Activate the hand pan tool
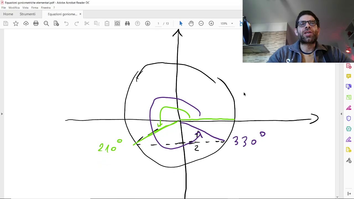 click(191, 23)
